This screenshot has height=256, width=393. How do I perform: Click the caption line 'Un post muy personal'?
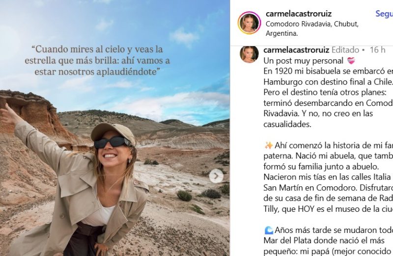click(x=303, y=61)
